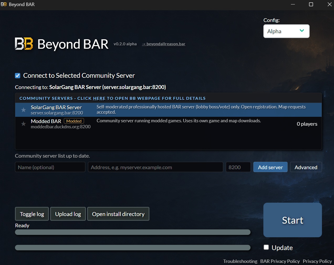Click the large Start button
This screenshot has width=334, height=265.
point(293,220)
